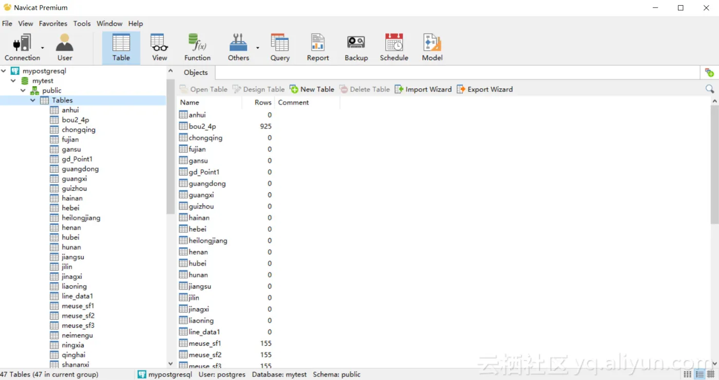Click the mypostgresql connection icon in the tree
Image resolution: width=719 pixels, height=380 pixels.
click(x=15, y=71)
